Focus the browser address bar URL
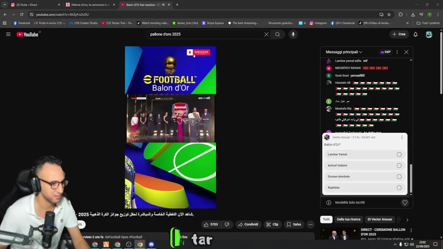This screenshot has height=249, width=443. click(62, 15)
